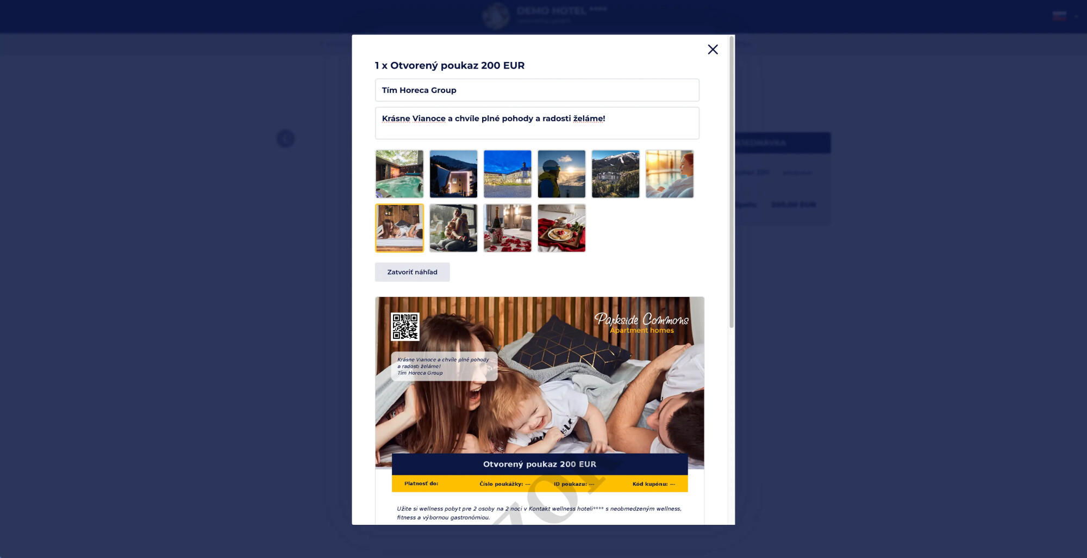Click the round back arrow icon

[285, 139]
